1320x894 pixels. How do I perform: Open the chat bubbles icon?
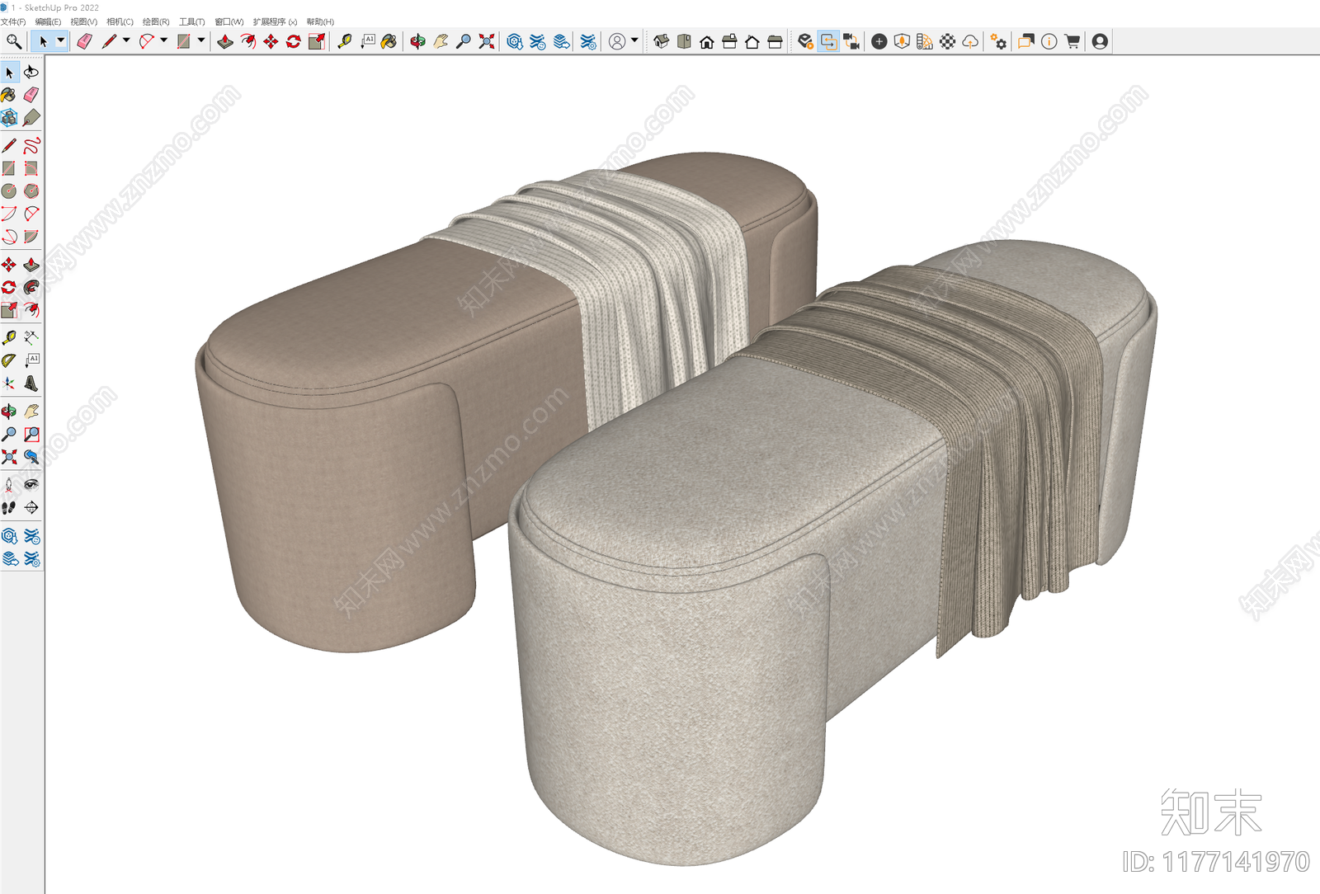(x=1026, y=41)
